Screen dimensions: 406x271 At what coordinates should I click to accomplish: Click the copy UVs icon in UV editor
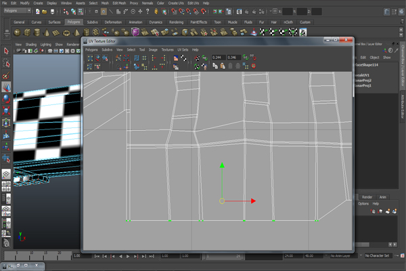(215, 66)
